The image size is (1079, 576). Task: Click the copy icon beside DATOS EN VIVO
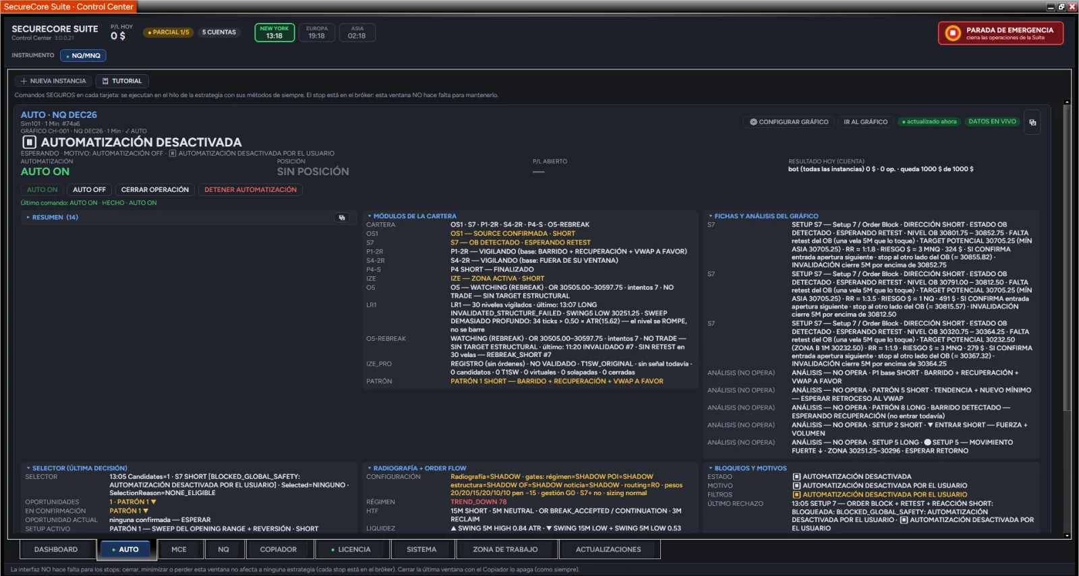(x=1032, y=123)
